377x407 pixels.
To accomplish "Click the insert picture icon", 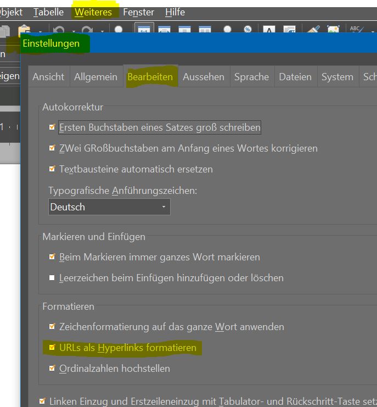I will click(x=333, y=30).
